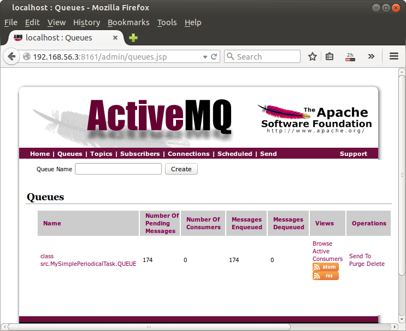Screen dimensions: 406x331
Task: Click the address bar URL field
Action: 116,56
